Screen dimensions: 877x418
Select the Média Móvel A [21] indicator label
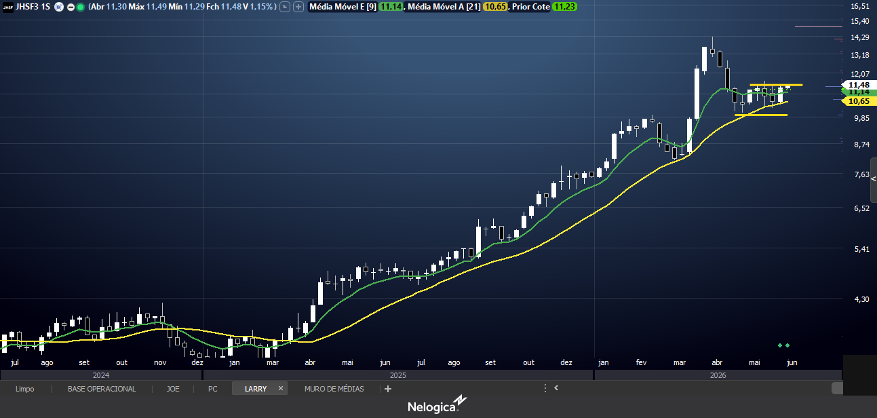[443, 7]
